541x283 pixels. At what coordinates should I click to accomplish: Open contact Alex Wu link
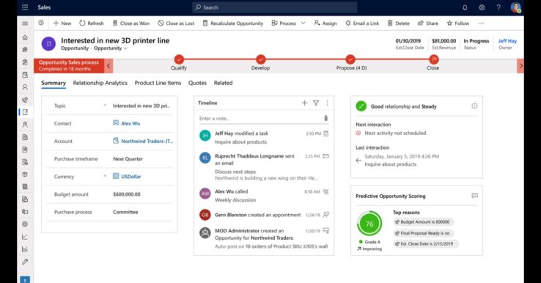tap(130, 123)
